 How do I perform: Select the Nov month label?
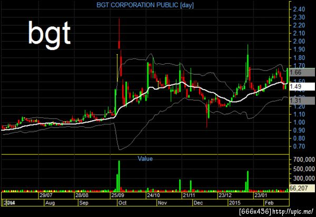[162, 203]
